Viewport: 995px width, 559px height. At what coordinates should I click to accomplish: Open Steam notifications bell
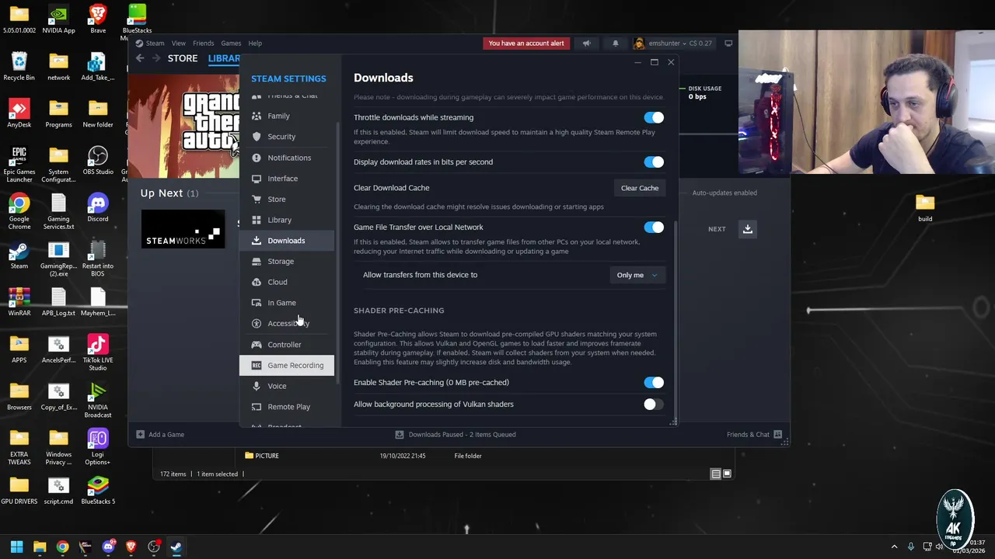click(615, 43)
